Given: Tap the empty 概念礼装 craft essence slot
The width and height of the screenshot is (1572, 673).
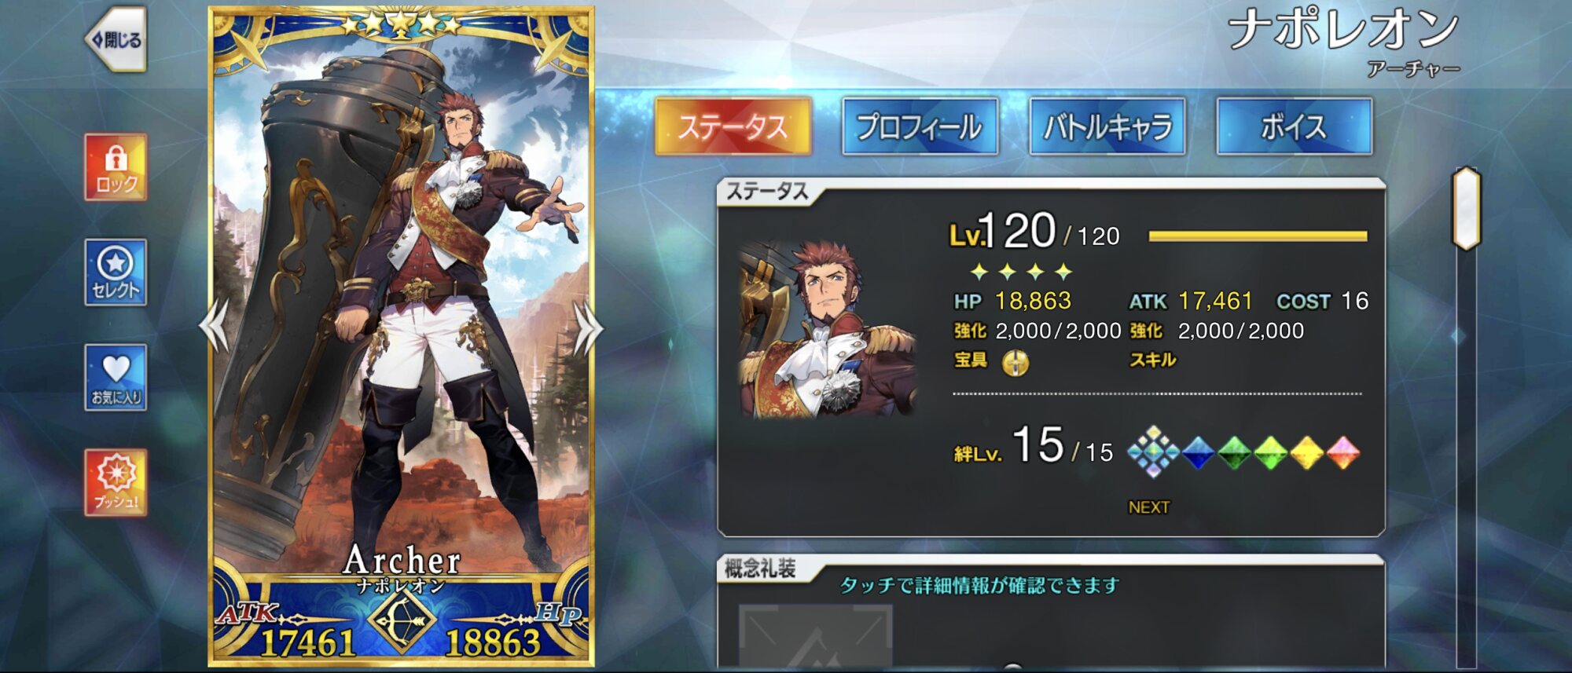Looking at the screenshot, I should 815,636.
